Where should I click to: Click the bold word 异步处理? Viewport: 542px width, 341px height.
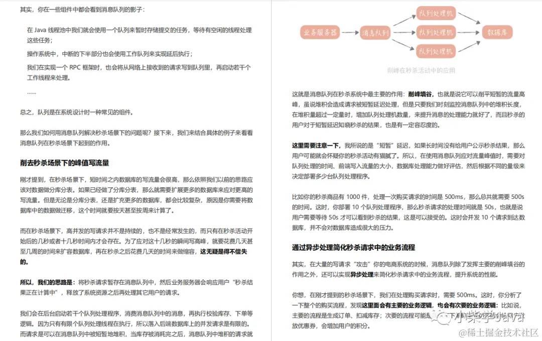tap(362, 275)
